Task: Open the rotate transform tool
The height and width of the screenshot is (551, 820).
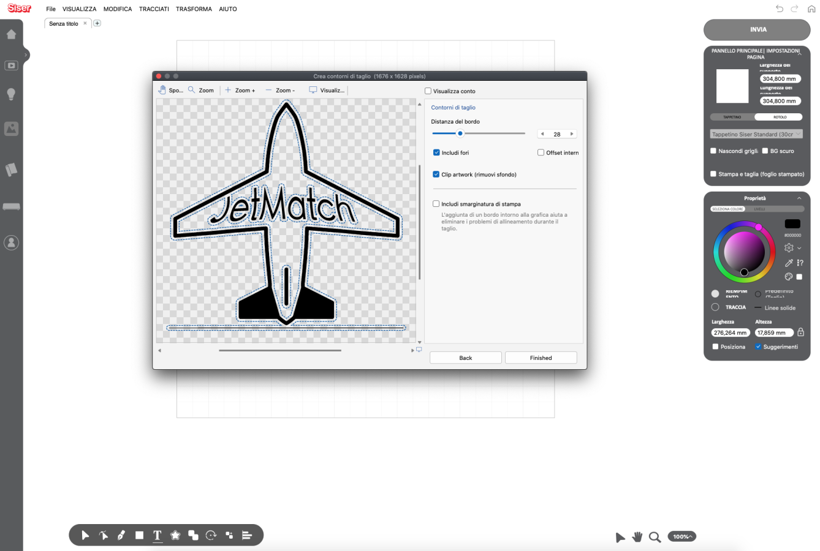Action: 211,536
